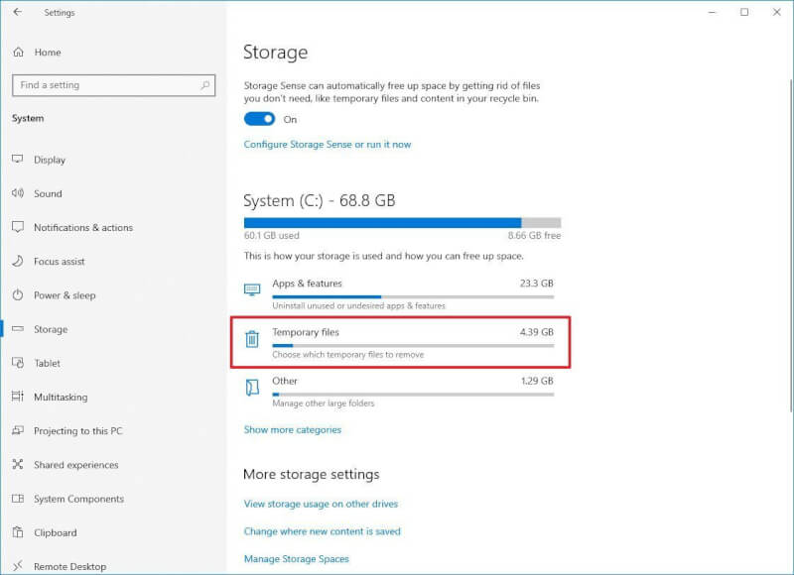Click the Find a setting search field

click(x=113, y=85)
